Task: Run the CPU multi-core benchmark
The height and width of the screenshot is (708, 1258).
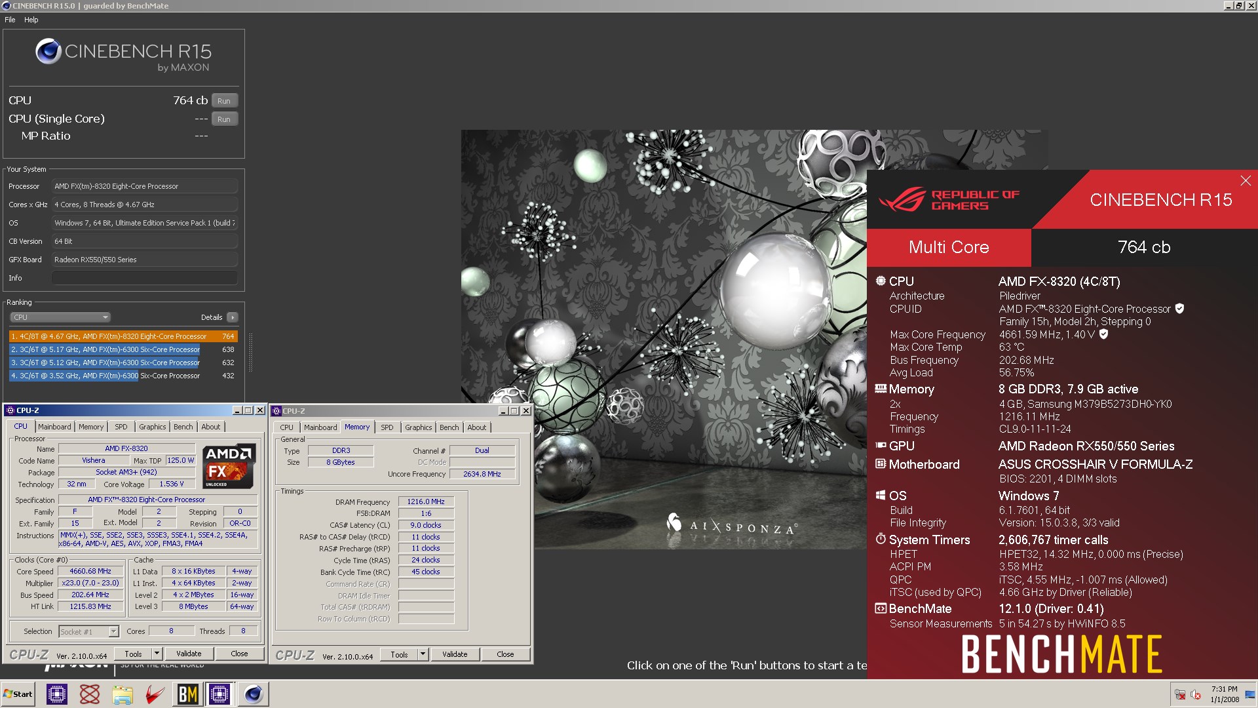Action: tap(224, 101)
